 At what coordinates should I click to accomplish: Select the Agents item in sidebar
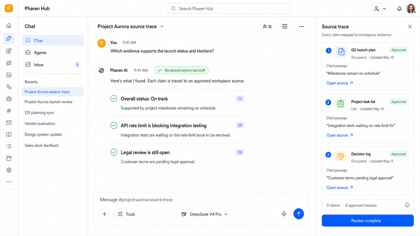pos(52,52)
